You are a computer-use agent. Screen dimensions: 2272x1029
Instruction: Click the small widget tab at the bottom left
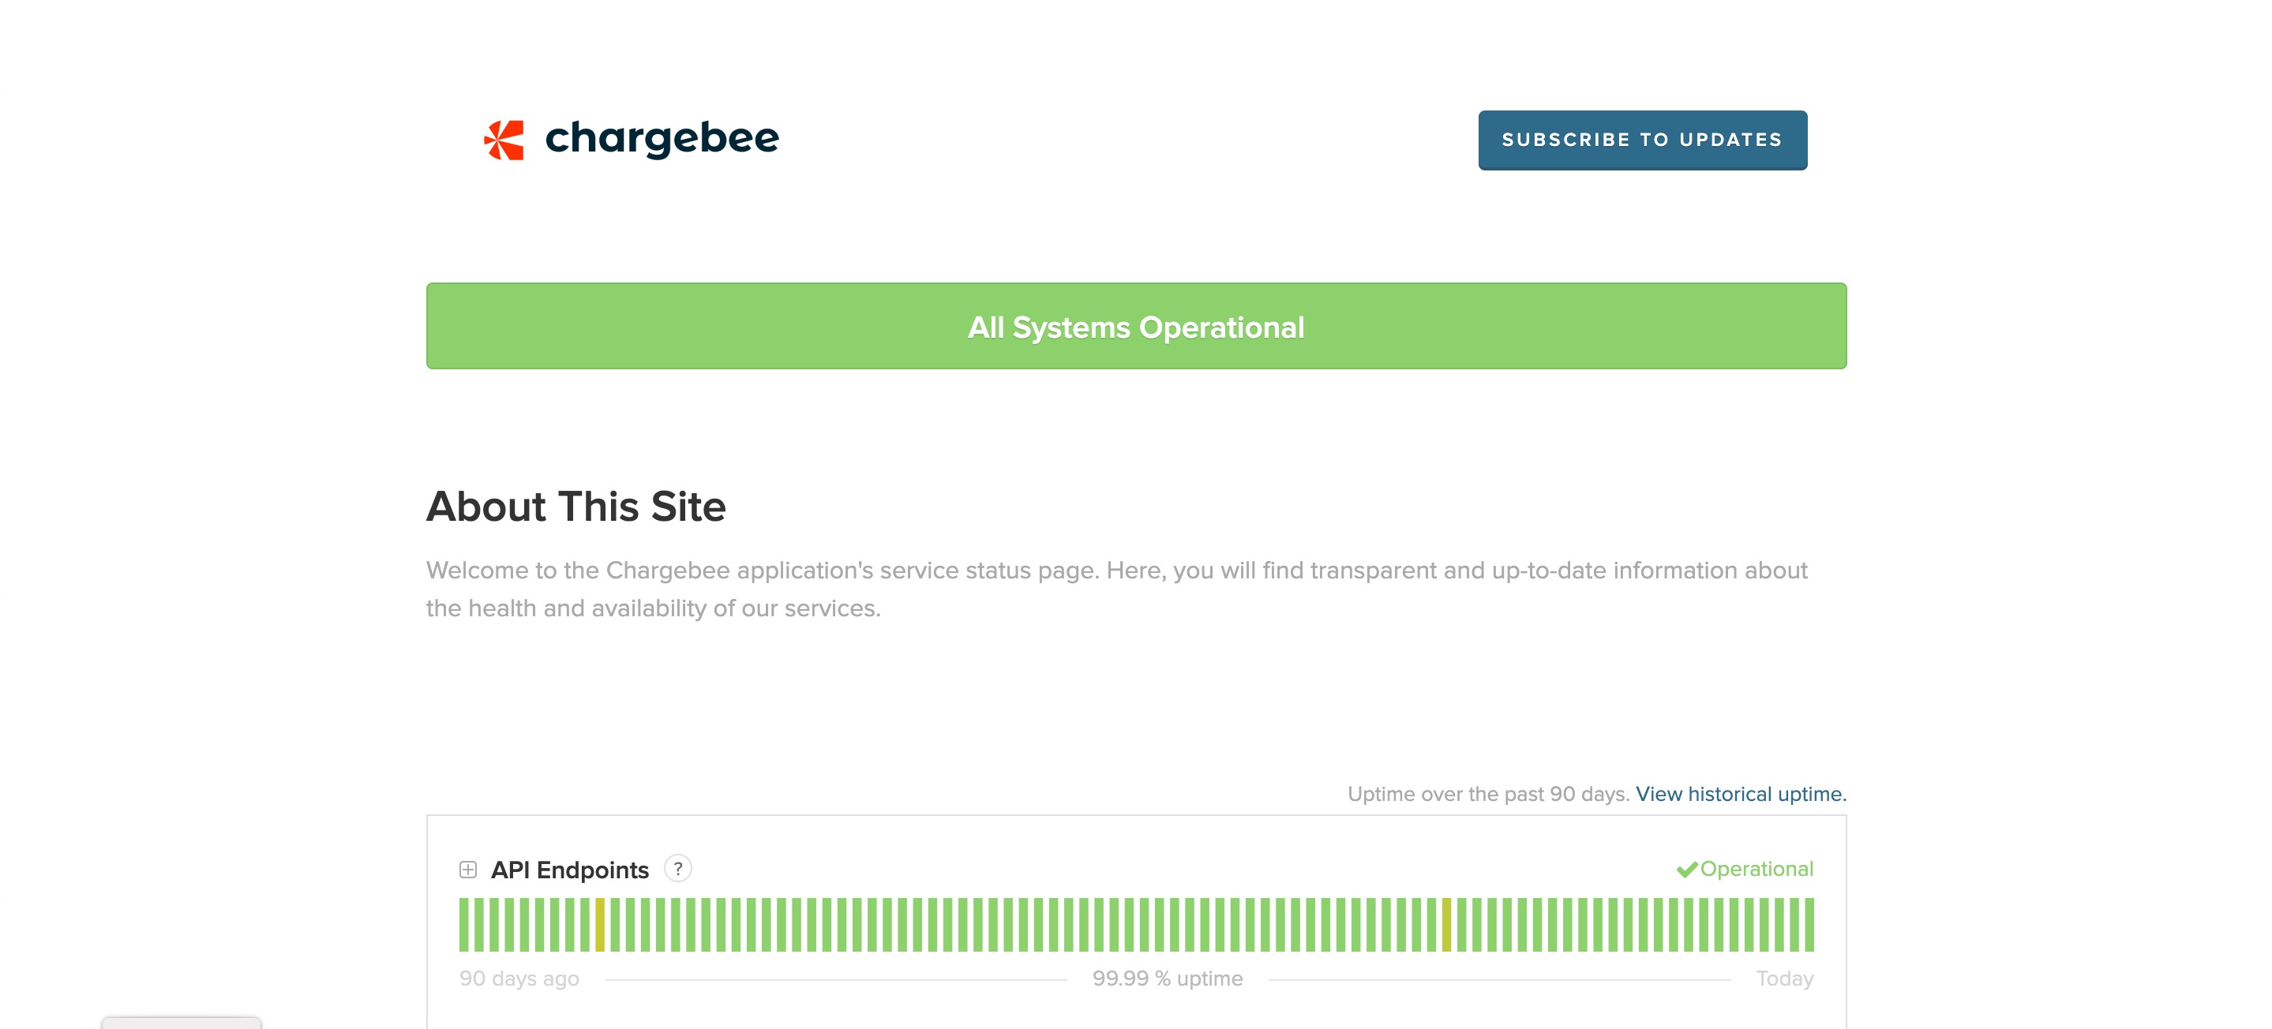(181, 1023)
